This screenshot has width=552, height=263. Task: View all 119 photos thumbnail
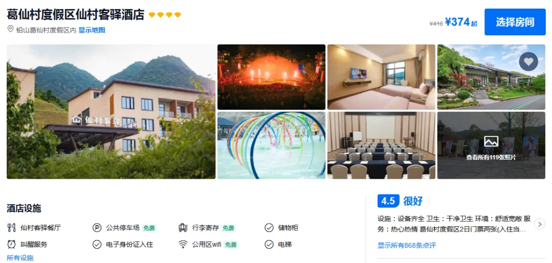tap(491, 145)
